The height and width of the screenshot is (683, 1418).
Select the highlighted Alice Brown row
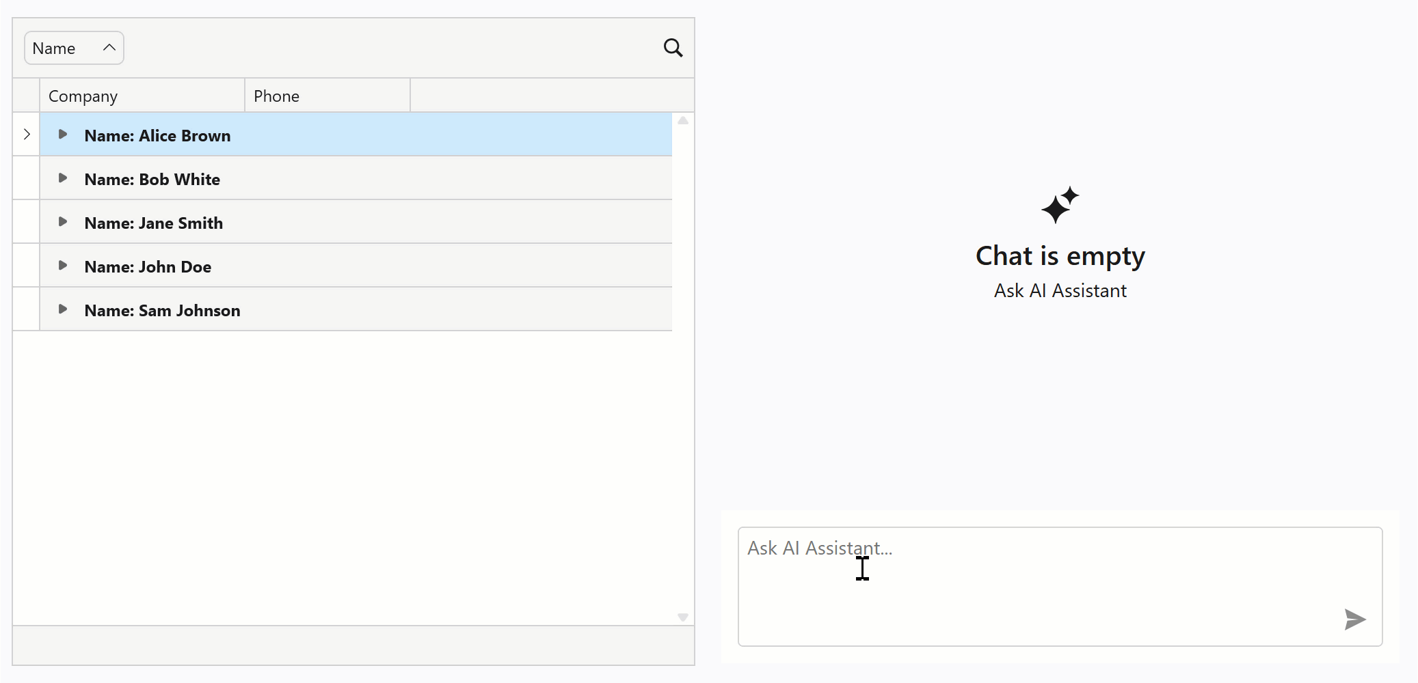(x=308, y=135)
